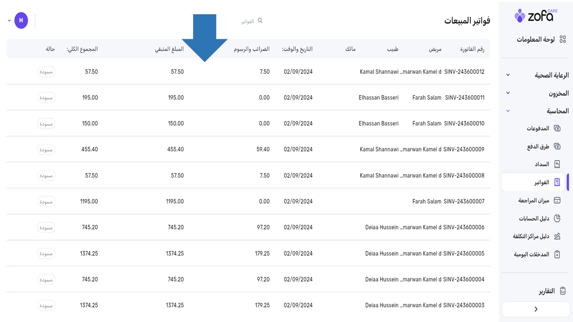Click the reports (التقارير) clipboard icon
Screen dimensions: 573x322
[562, 291]
